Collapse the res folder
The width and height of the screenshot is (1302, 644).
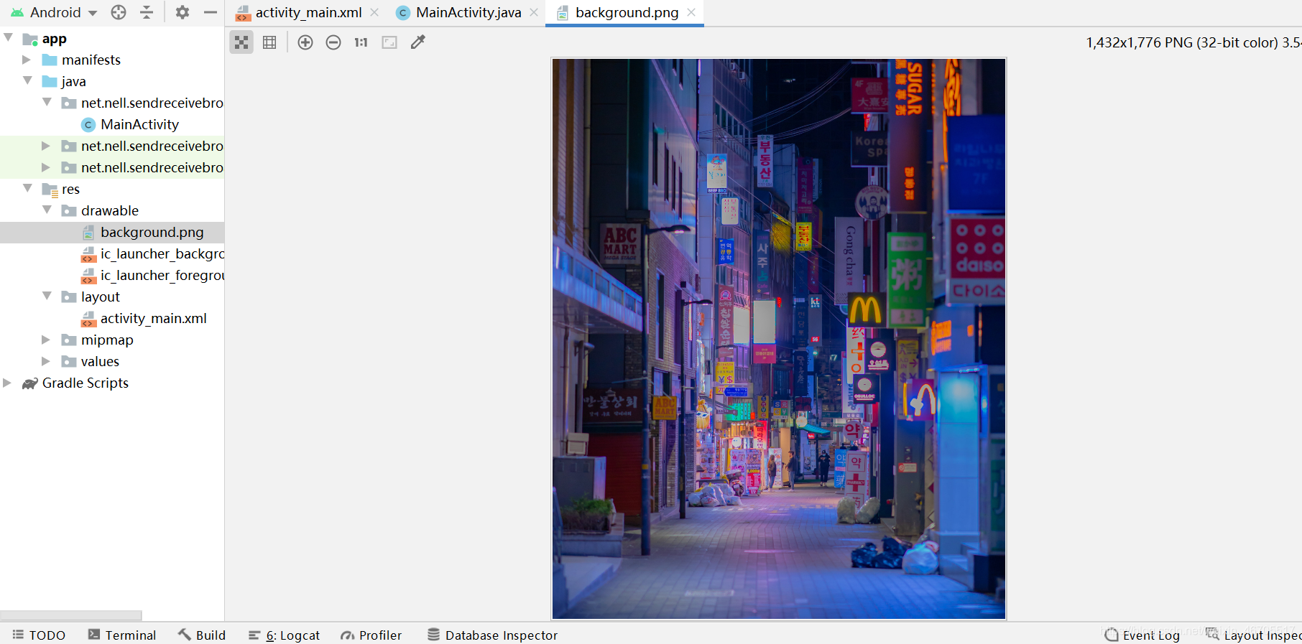point(27,189)
